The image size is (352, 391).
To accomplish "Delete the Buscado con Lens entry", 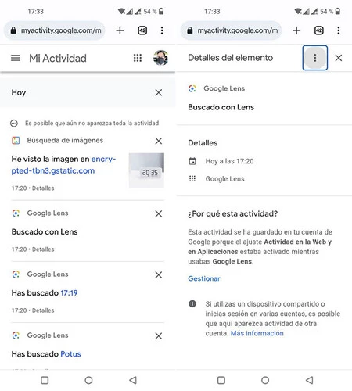I will (x=159, y=214).
